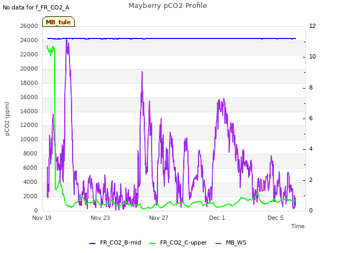Screen dimensions: 337x253
Task: Click the 20000 y-axis tick label
Action: [x=29, y=69]
